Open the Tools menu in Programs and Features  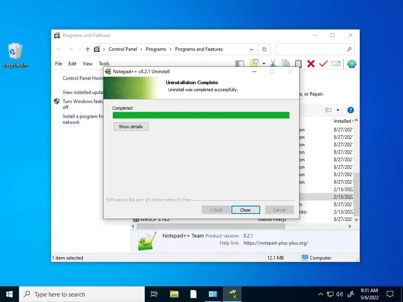pos(104,63)
